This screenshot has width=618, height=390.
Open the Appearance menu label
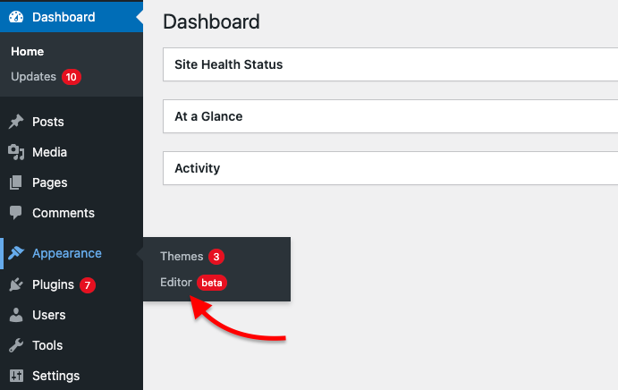tap(67, 253)
